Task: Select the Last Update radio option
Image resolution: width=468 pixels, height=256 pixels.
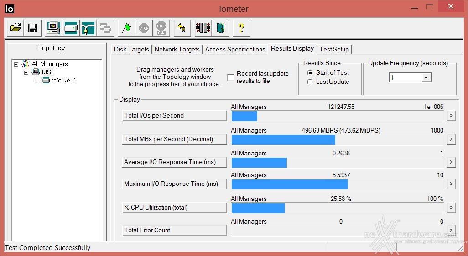Action: tap(310, 82)
